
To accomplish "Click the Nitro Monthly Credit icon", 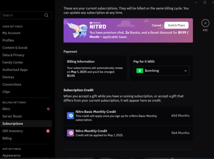I will click(70, 133).
